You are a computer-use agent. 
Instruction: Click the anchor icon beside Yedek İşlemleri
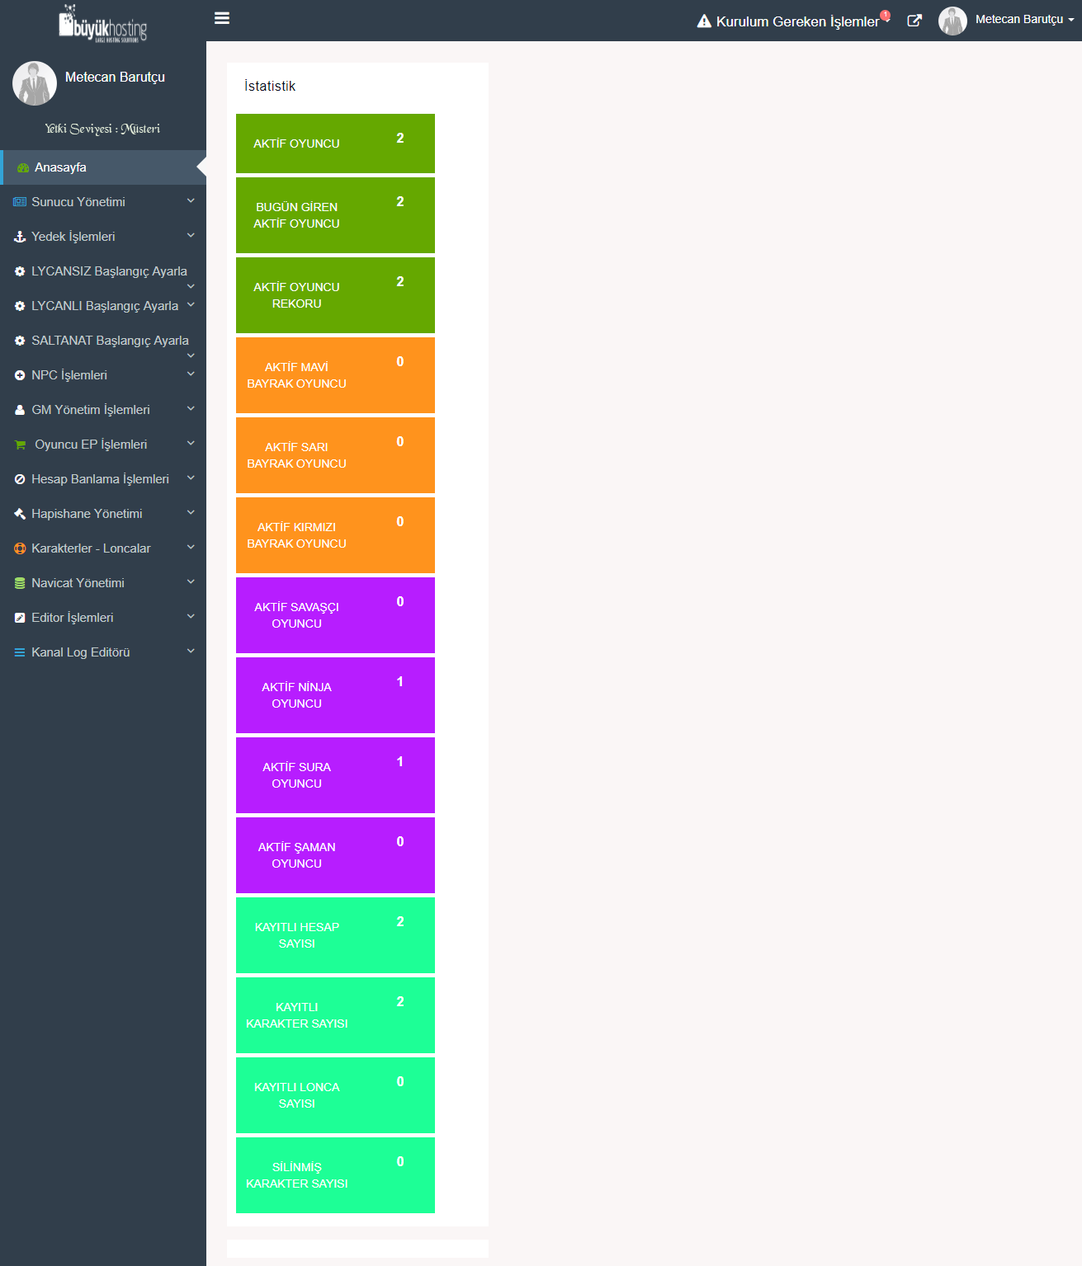click(20, 237)
